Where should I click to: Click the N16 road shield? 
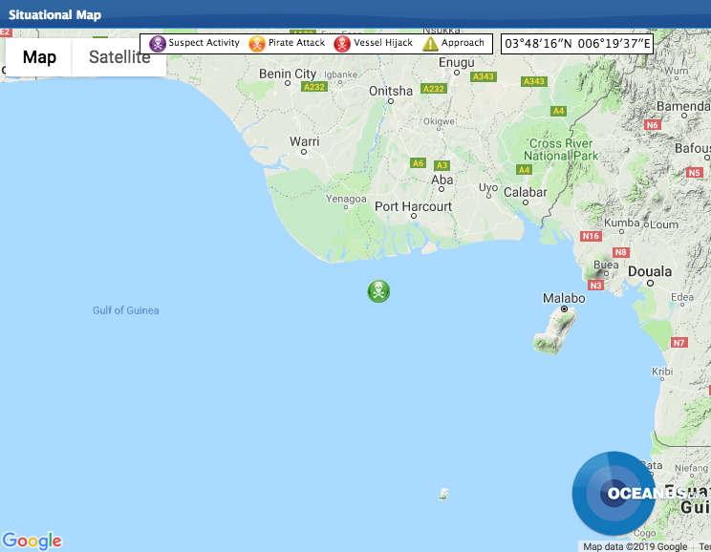[591, 236]
